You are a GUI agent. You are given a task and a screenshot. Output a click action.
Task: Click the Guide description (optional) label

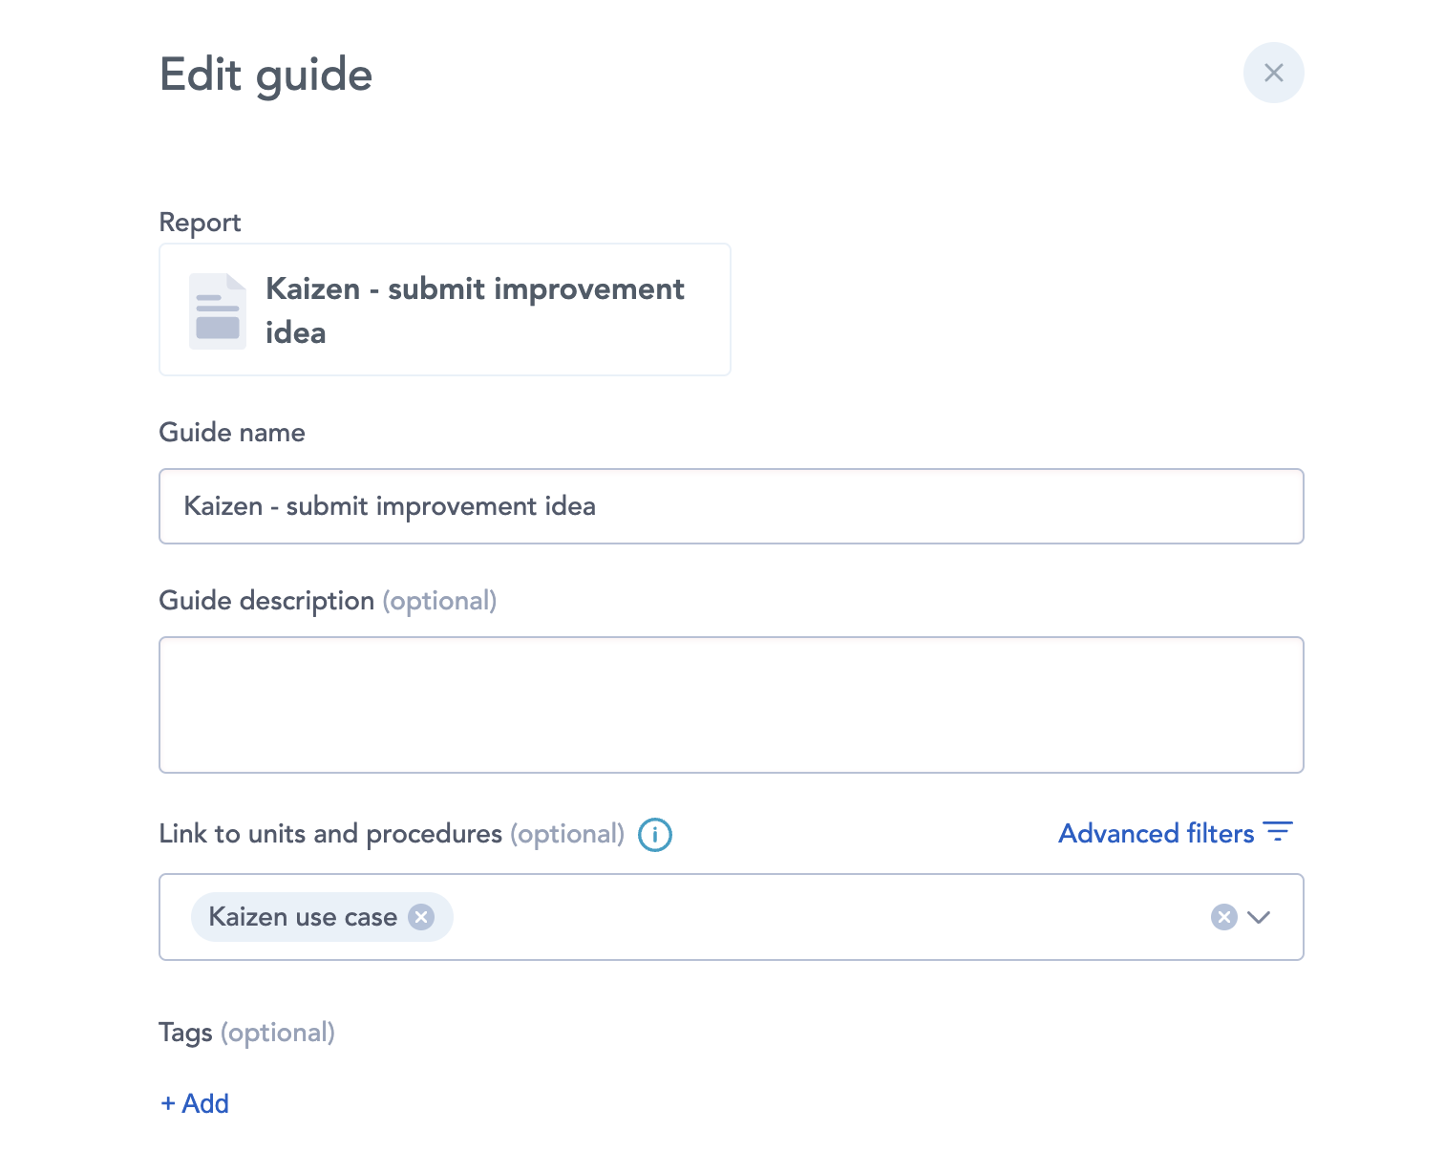[328, 601]
